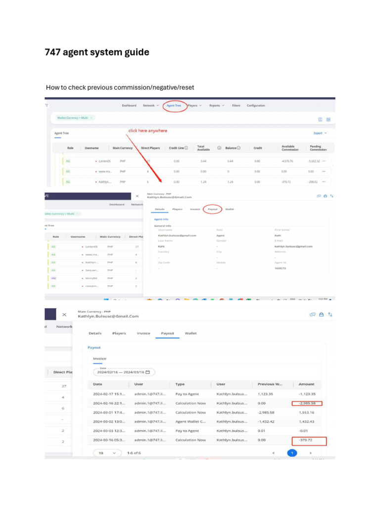
Task: Click the Agent Wallet C... type cell
Action: point(190,422)
